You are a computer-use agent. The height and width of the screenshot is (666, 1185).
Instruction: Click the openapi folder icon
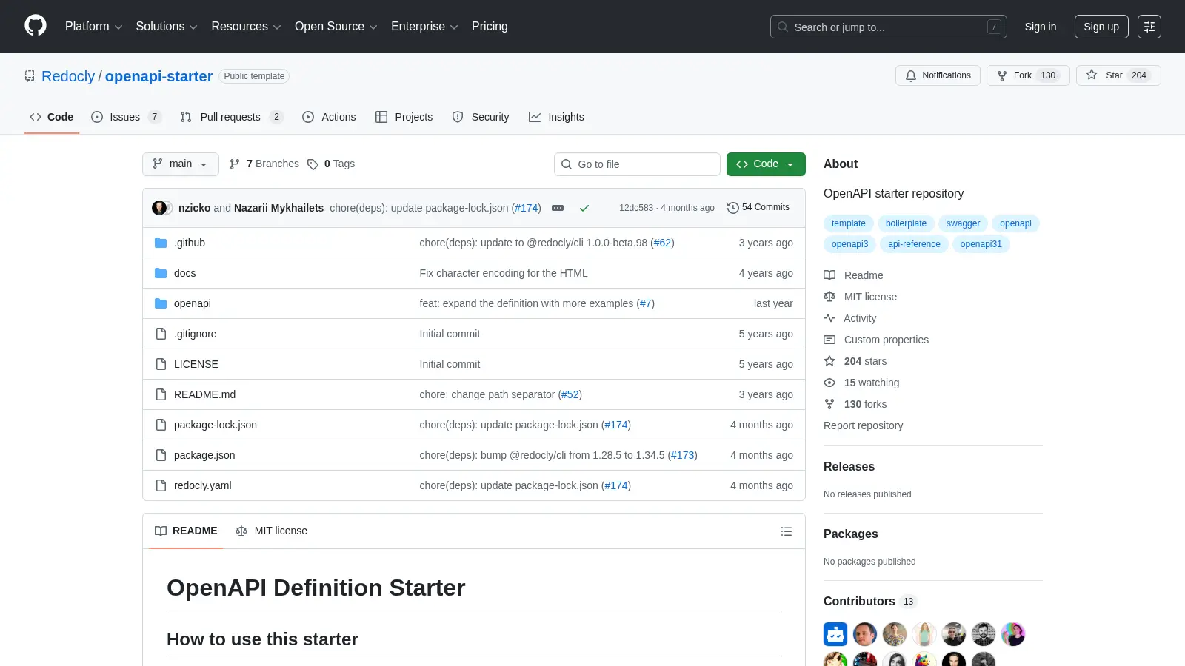[x=161, y=303]
